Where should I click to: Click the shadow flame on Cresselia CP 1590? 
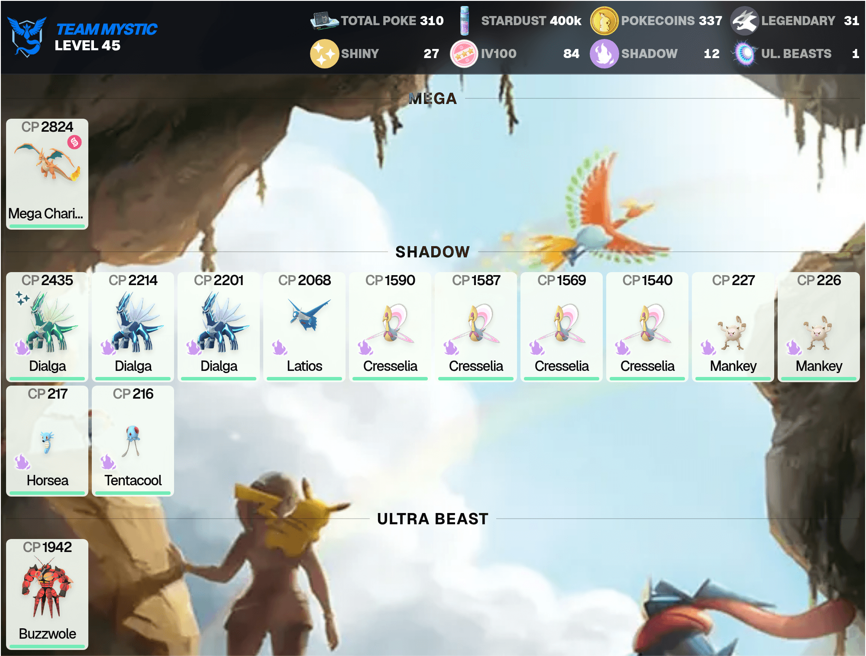click(x=365, y=347)
